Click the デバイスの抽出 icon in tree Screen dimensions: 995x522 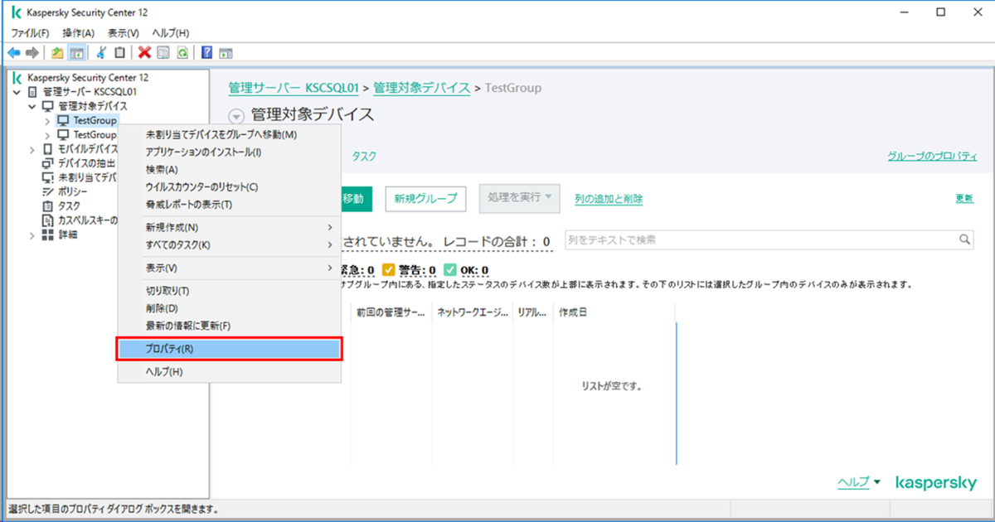48,163
